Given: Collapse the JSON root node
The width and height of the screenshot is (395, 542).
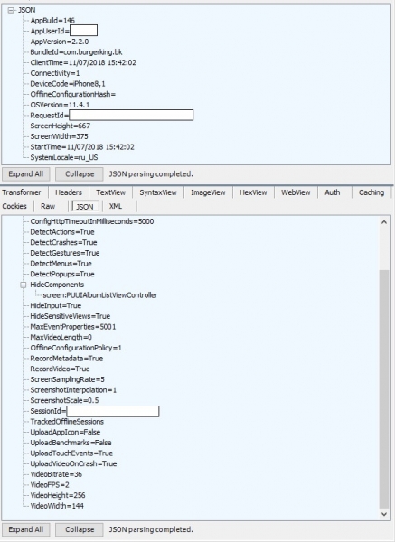Looking at the screenshot, I should tap(11, 10).
